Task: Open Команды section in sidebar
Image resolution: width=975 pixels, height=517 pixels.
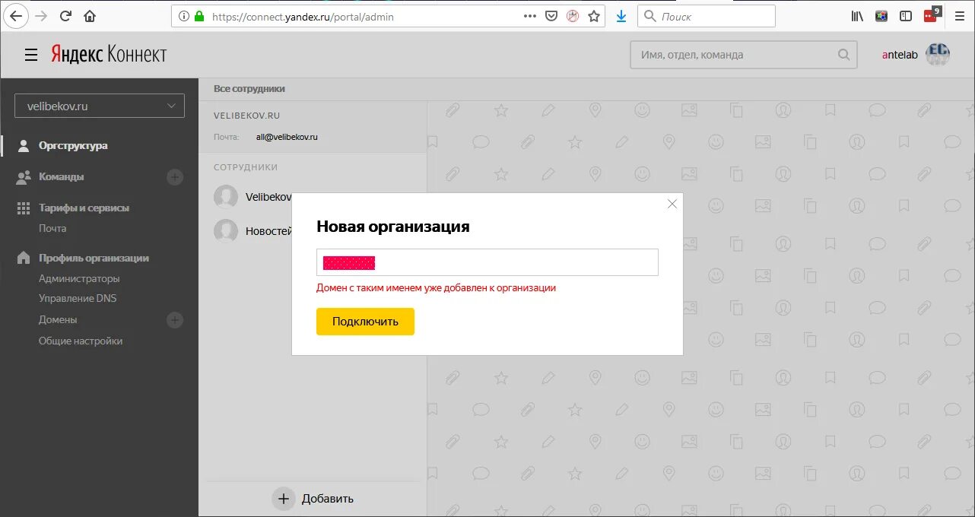Action: (x=62, y=176)
